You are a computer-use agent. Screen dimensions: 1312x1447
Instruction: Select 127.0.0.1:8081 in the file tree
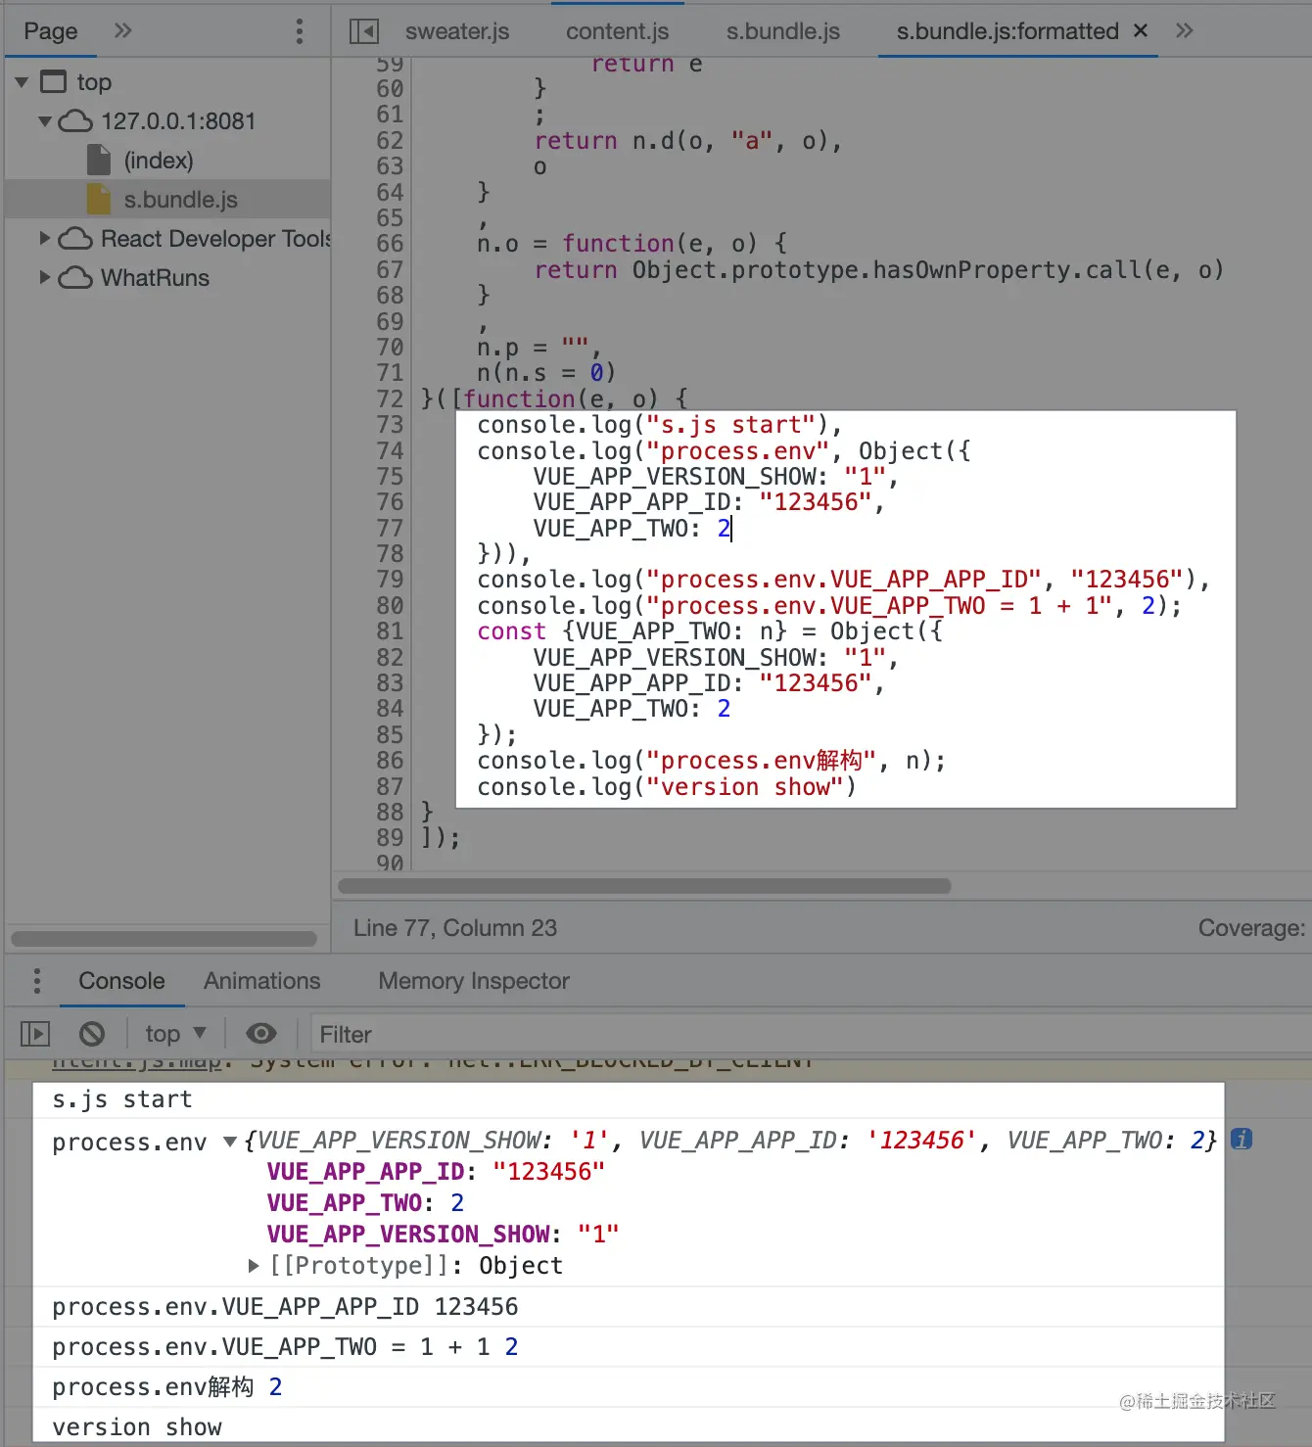point(178,121)
